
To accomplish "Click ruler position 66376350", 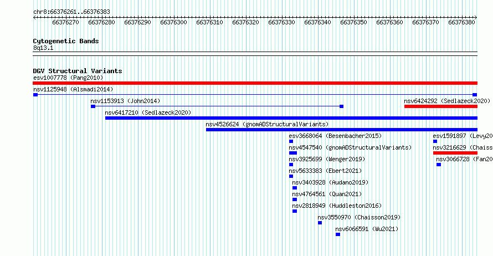I will coord(354,23).
